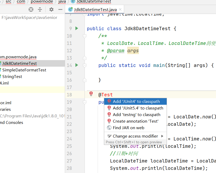Choose Find JAR on web
216x173 pixels.
pyautogui.click(x=135, y=128)
